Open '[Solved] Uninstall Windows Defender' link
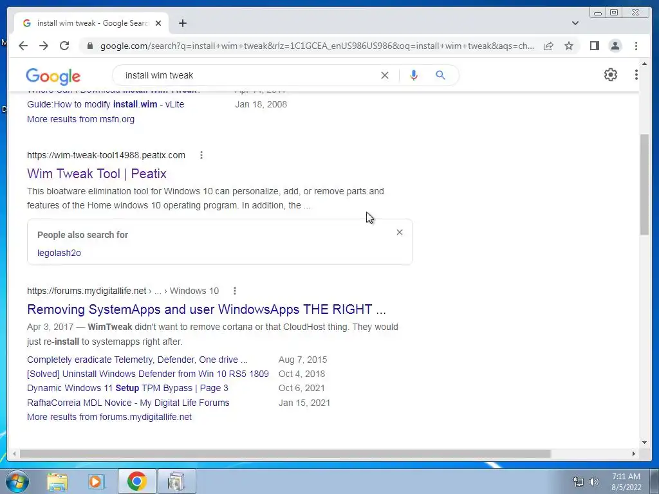659x494 pixels. [x=148, y=374]
